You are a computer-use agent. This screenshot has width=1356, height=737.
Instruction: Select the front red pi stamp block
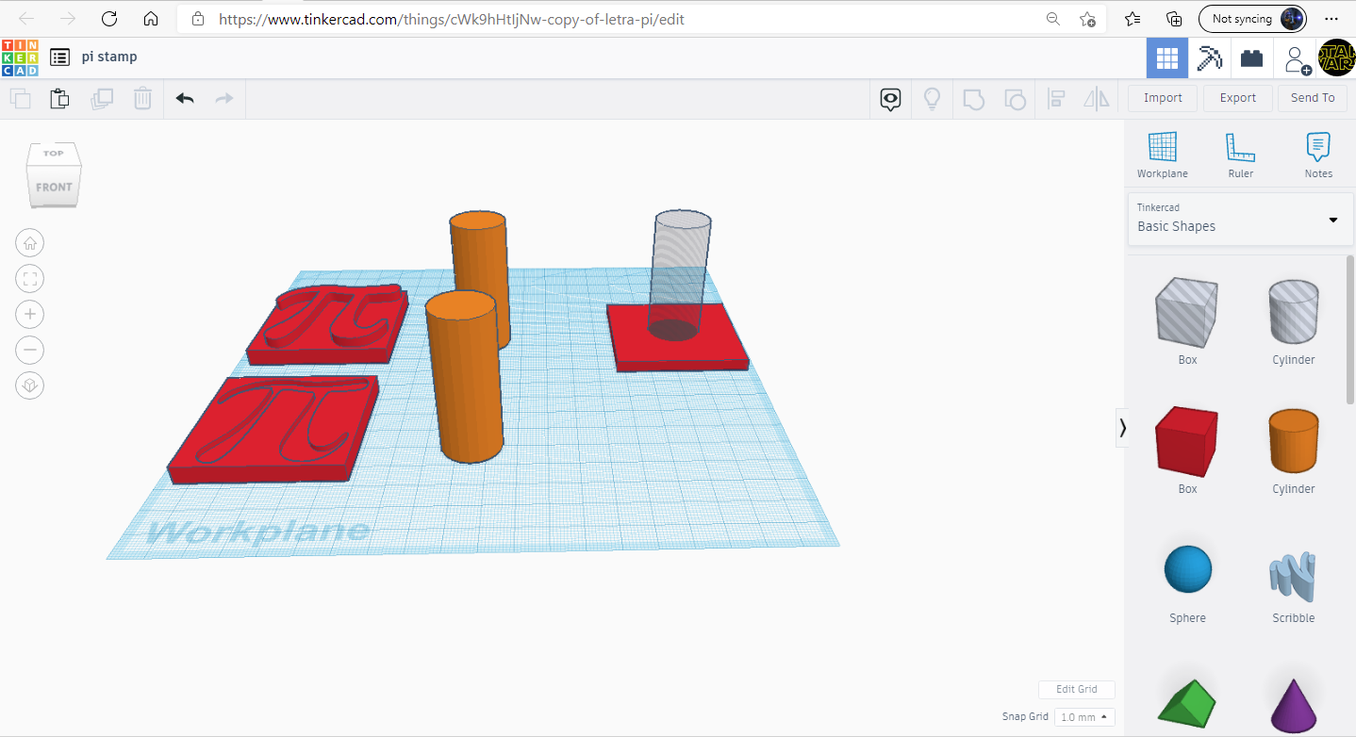point(274,431)
